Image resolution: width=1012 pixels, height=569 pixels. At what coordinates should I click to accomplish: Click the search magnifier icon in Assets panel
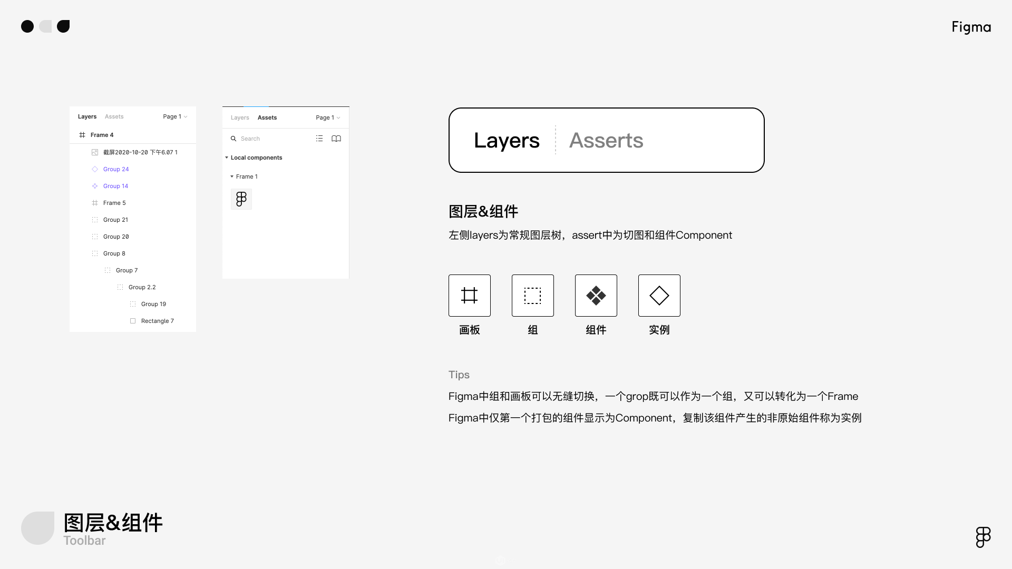[233, 139]
